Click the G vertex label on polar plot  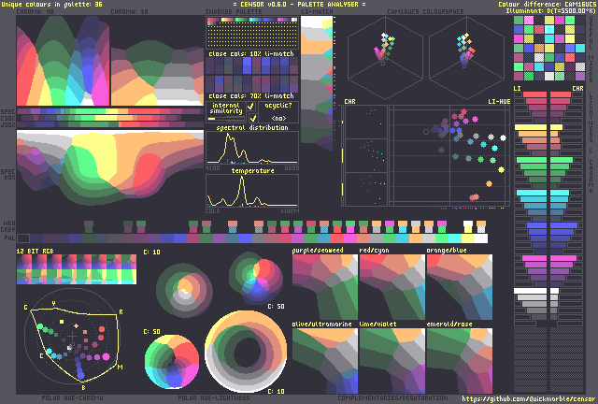click(26, 308)
